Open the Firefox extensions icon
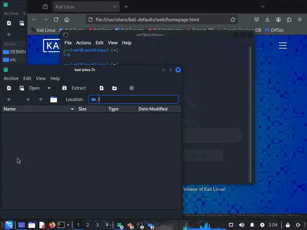Image resolution: width=307 pixels, height=230 pixels. click(x=289, y=19)
